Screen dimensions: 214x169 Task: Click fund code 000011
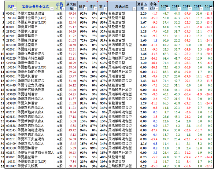click(11, 13)
